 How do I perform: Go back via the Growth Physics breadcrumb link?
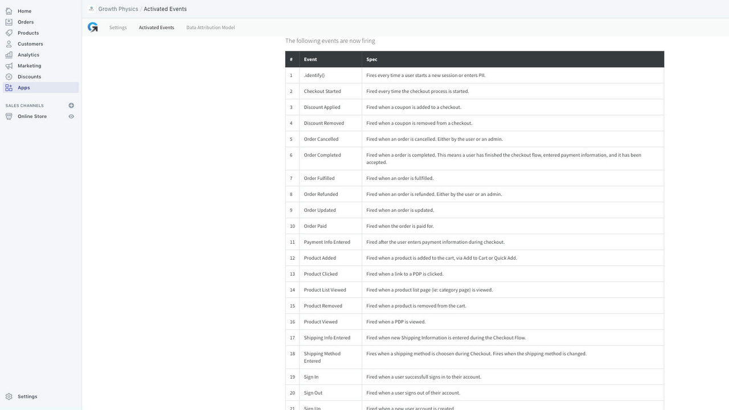tap(118, 9)
